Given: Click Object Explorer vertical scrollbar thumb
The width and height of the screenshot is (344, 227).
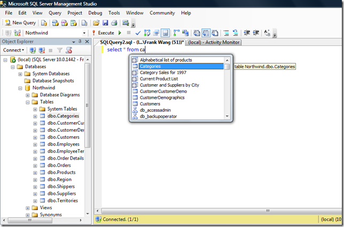Looking at the screenshot, I should (87, 105).
